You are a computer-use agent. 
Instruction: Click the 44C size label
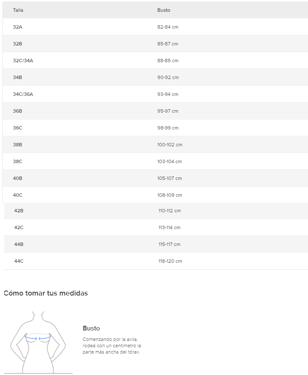[19, 261]
